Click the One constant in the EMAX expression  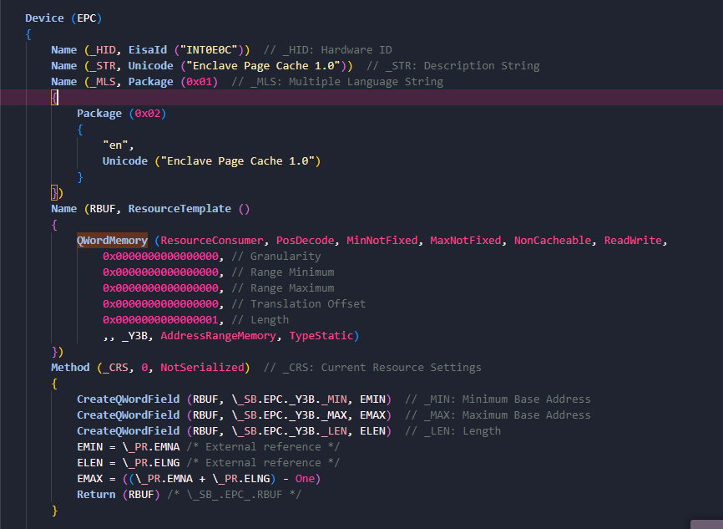click(305, 479)
